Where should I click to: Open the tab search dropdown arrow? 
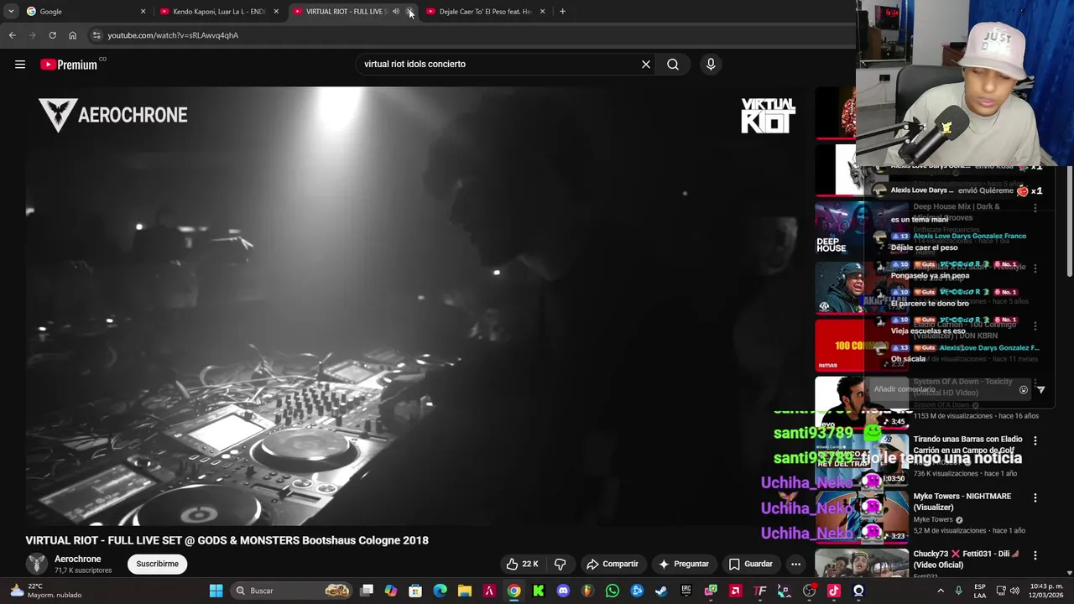[x=10, y=12]
